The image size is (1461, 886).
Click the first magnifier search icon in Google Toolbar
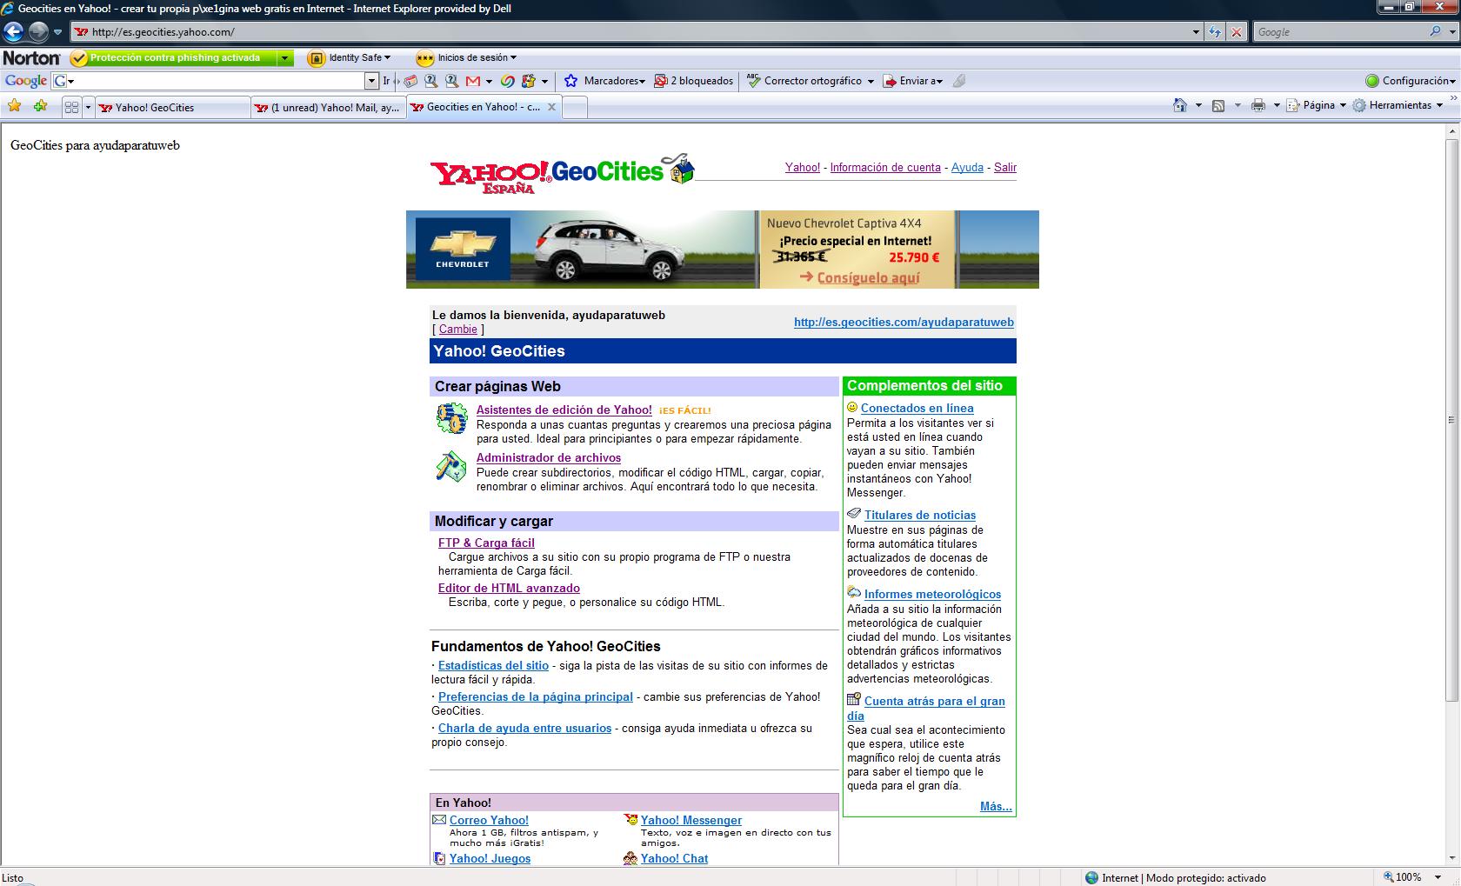pyautogui.click(x=431, y=81)
